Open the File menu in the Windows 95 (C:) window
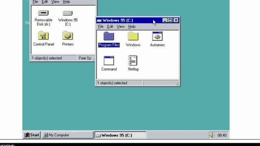Image resolution: width=260 pixels, height=146 pixels. click(101, 26)
